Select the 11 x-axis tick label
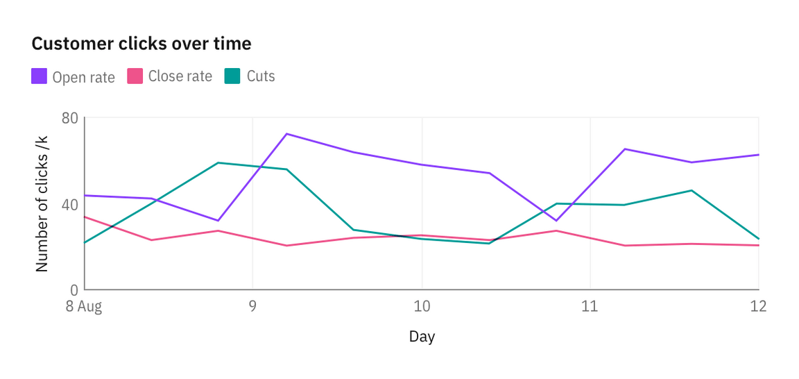 click(x=590, y=308)
